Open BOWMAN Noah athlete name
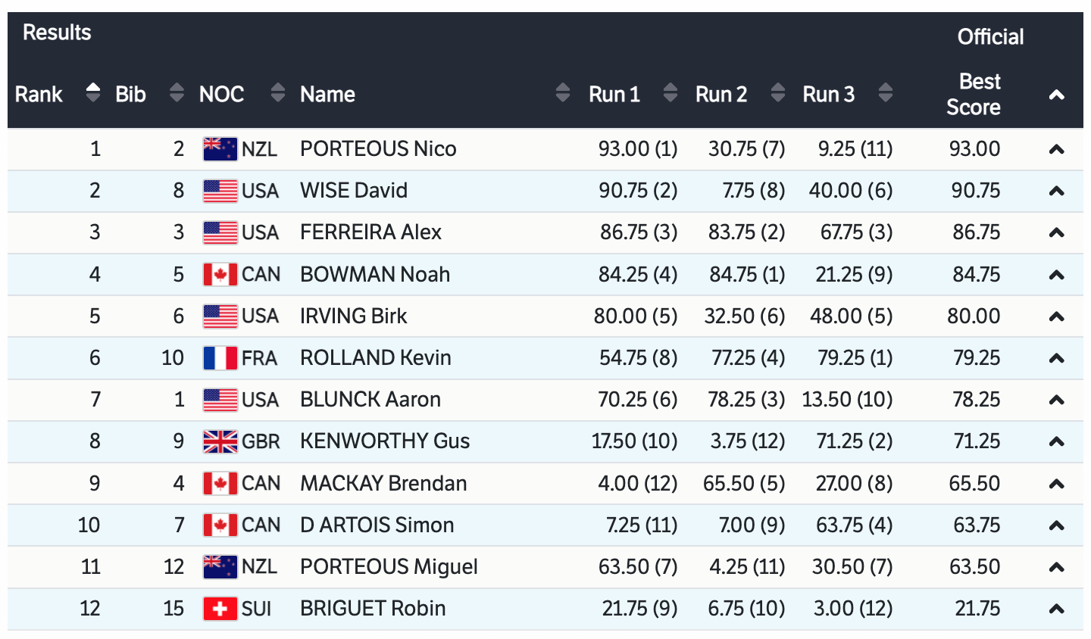 tap(375, 274)
